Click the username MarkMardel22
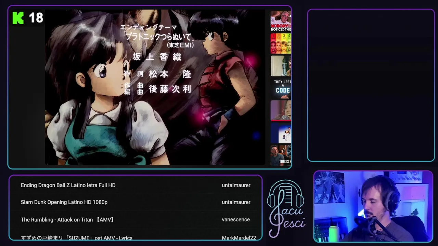438x246 pixels. (239, 238)
